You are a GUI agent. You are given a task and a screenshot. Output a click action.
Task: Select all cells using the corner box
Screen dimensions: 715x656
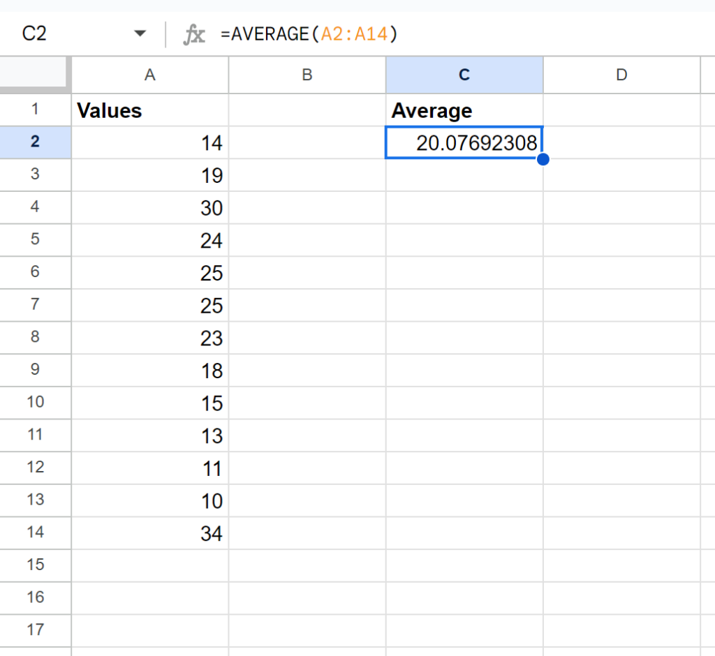(x=35, y=75)
